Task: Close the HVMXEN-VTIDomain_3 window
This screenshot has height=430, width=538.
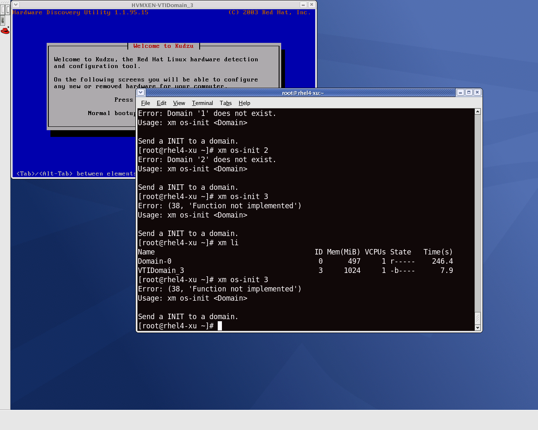Action: tap(311, 5)
